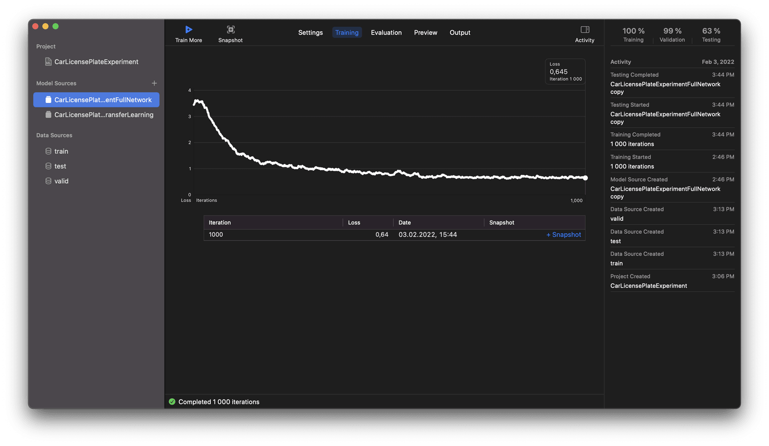
Task: Continue training with Train More
Action: pyautogui.click(x=188, y=32)
